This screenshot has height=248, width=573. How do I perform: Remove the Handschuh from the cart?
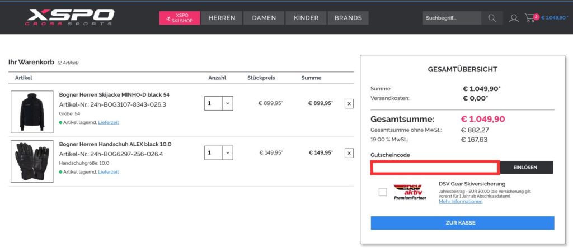349,153
